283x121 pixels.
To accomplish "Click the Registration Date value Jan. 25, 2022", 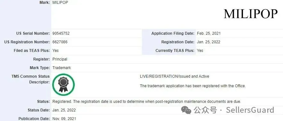I will 208,42.
